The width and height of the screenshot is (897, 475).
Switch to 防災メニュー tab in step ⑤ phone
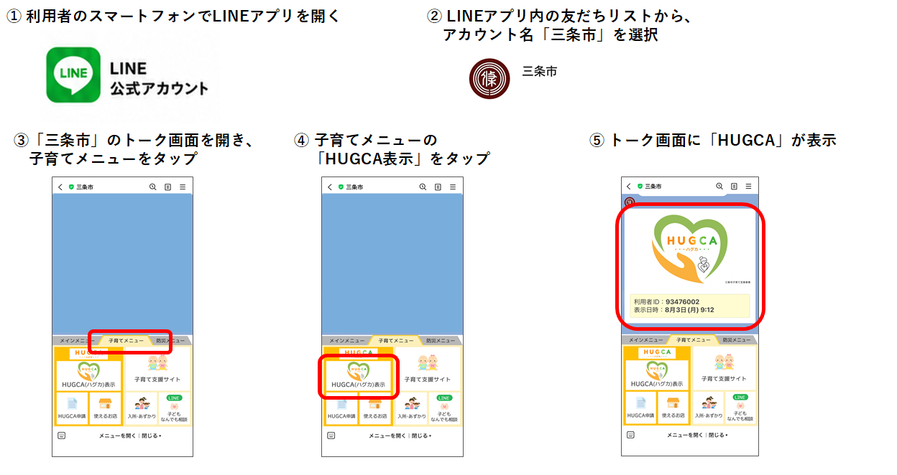[738, 339]
